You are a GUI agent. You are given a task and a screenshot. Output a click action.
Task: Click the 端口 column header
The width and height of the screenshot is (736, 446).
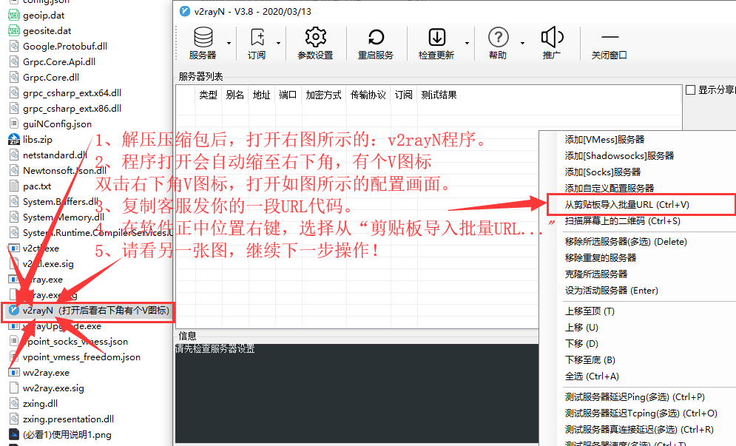click(x=288, y=95)
